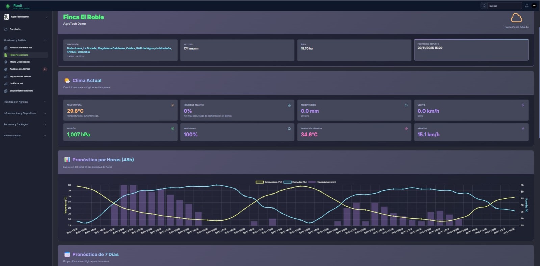Toggle Precipitación series in chart legend
The height and width of the screenshot is (266, 540).
pos(322,182)
